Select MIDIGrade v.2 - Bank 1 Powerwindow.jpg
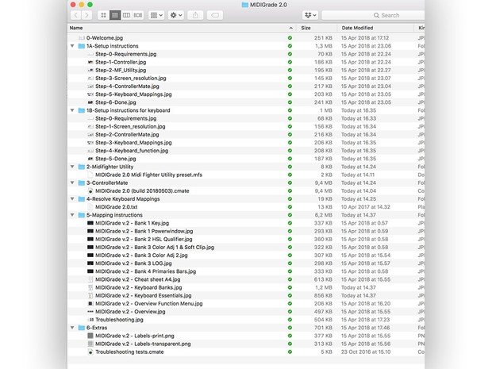492x369 pixels. pyautogui.click(x=144, y=231)
